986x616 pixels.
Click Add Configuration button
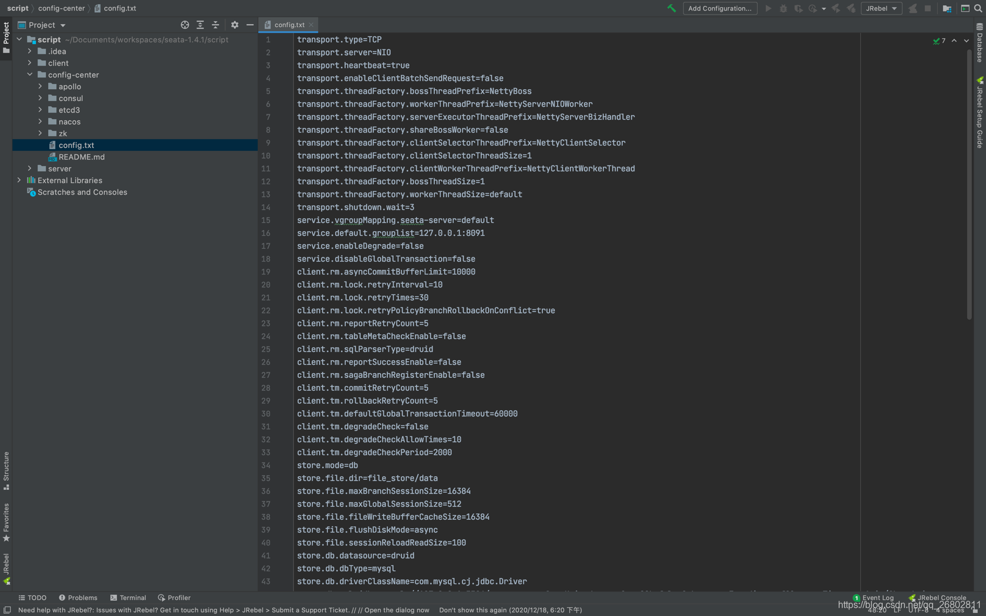pos(720,8)
